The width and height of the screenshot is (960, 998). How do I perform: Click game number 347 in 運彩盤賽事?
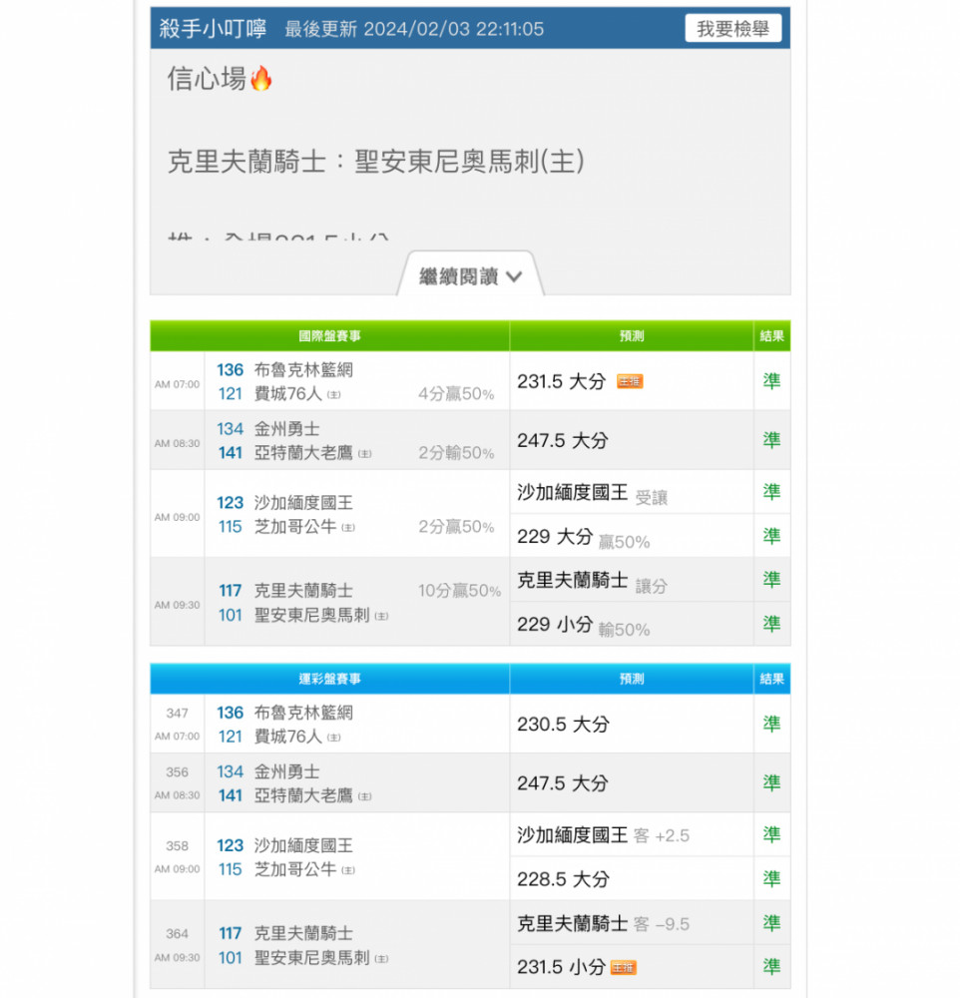177,714
